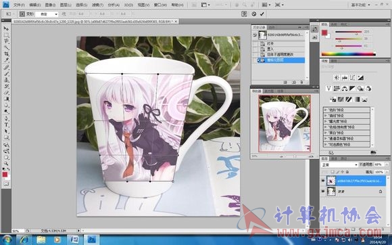Select the selected blue history state
The width and height of the screenshot is (392, 245).
click(x=282, y=60)
